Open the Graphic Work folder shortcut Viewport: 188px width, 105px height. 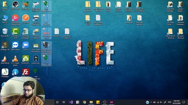(119, 6)
